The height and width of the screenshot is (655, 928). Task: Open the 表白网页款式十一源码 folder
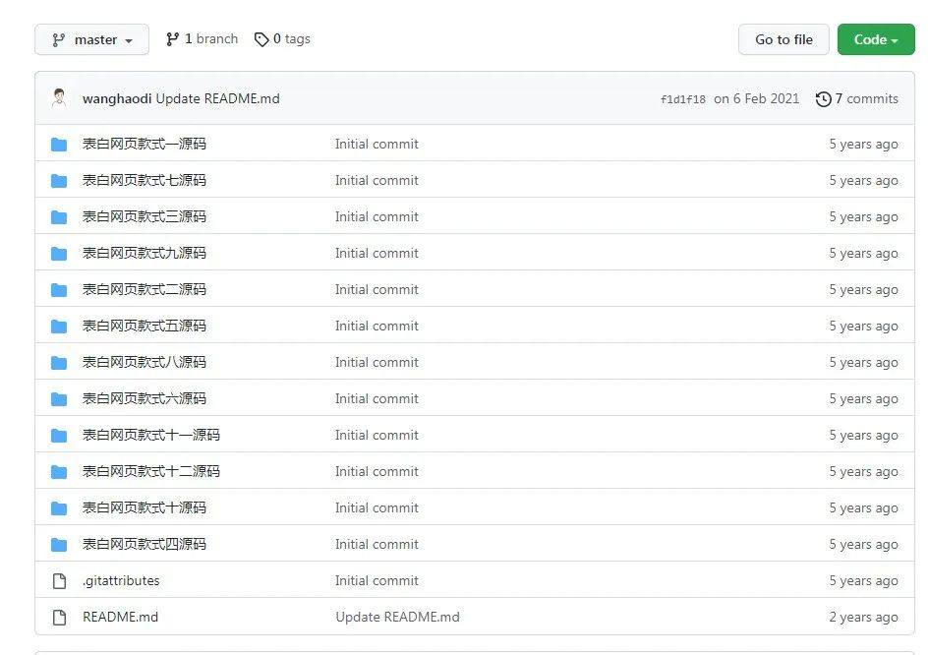pos(151,435)
